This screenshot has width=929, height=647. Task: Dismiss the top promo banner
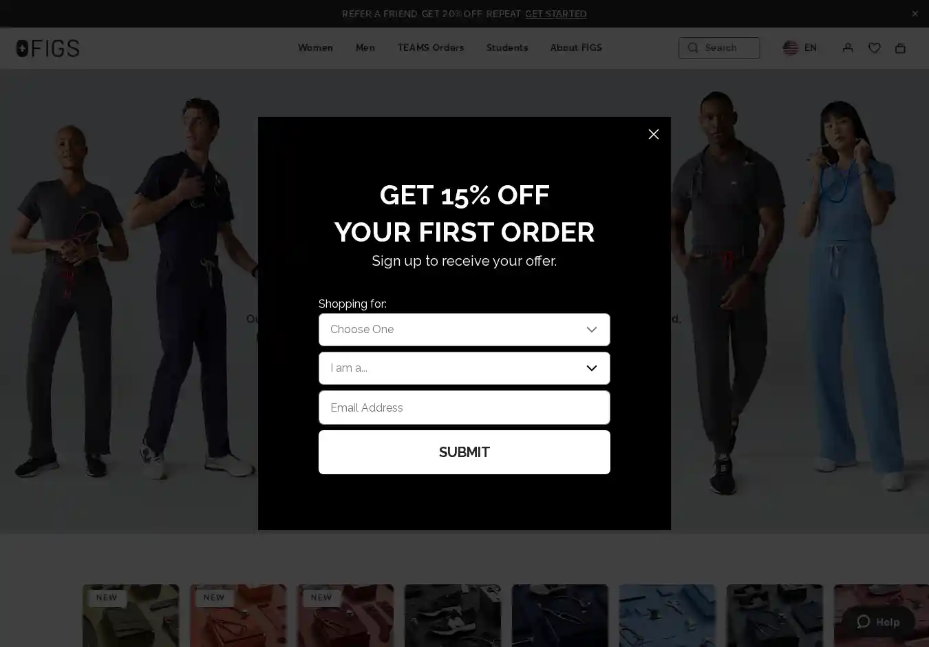coord(915,14)
